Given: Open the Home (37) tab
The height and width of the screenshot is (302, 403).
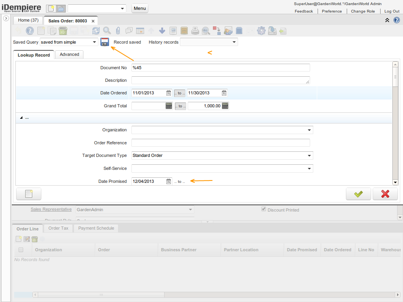Looking at the screenshot, I should [28, 20].
